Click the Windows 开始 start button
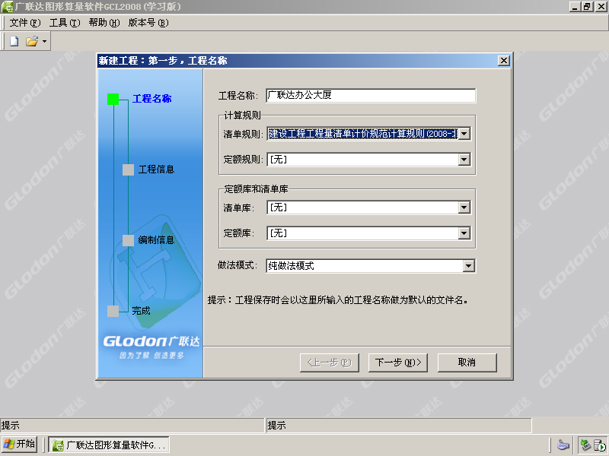This screenshot has height=456, width=609. click(x=20, y=444)
